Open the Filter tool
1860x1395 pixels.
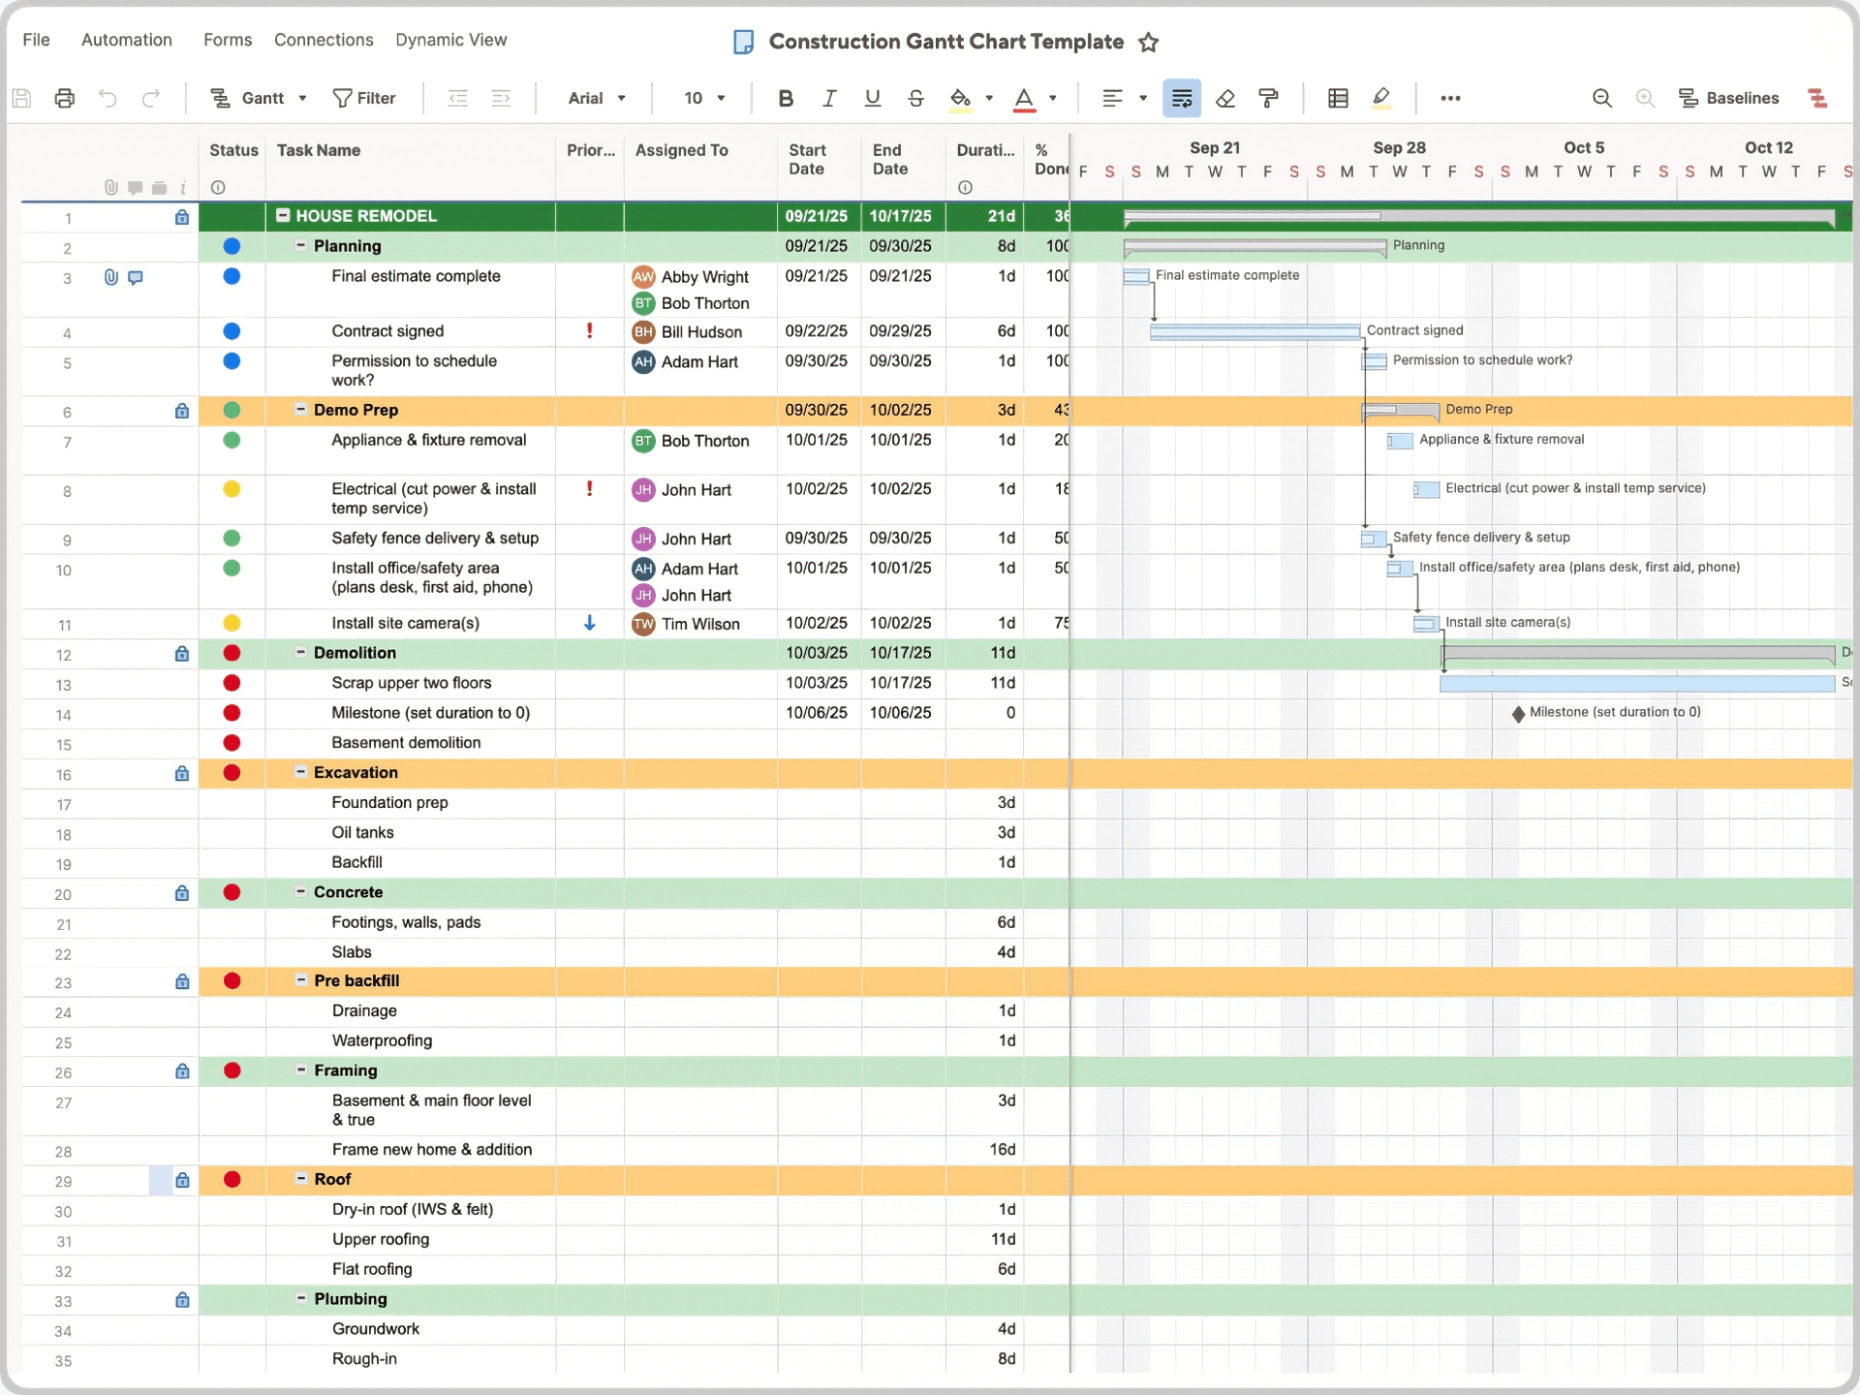coord(365,98)
